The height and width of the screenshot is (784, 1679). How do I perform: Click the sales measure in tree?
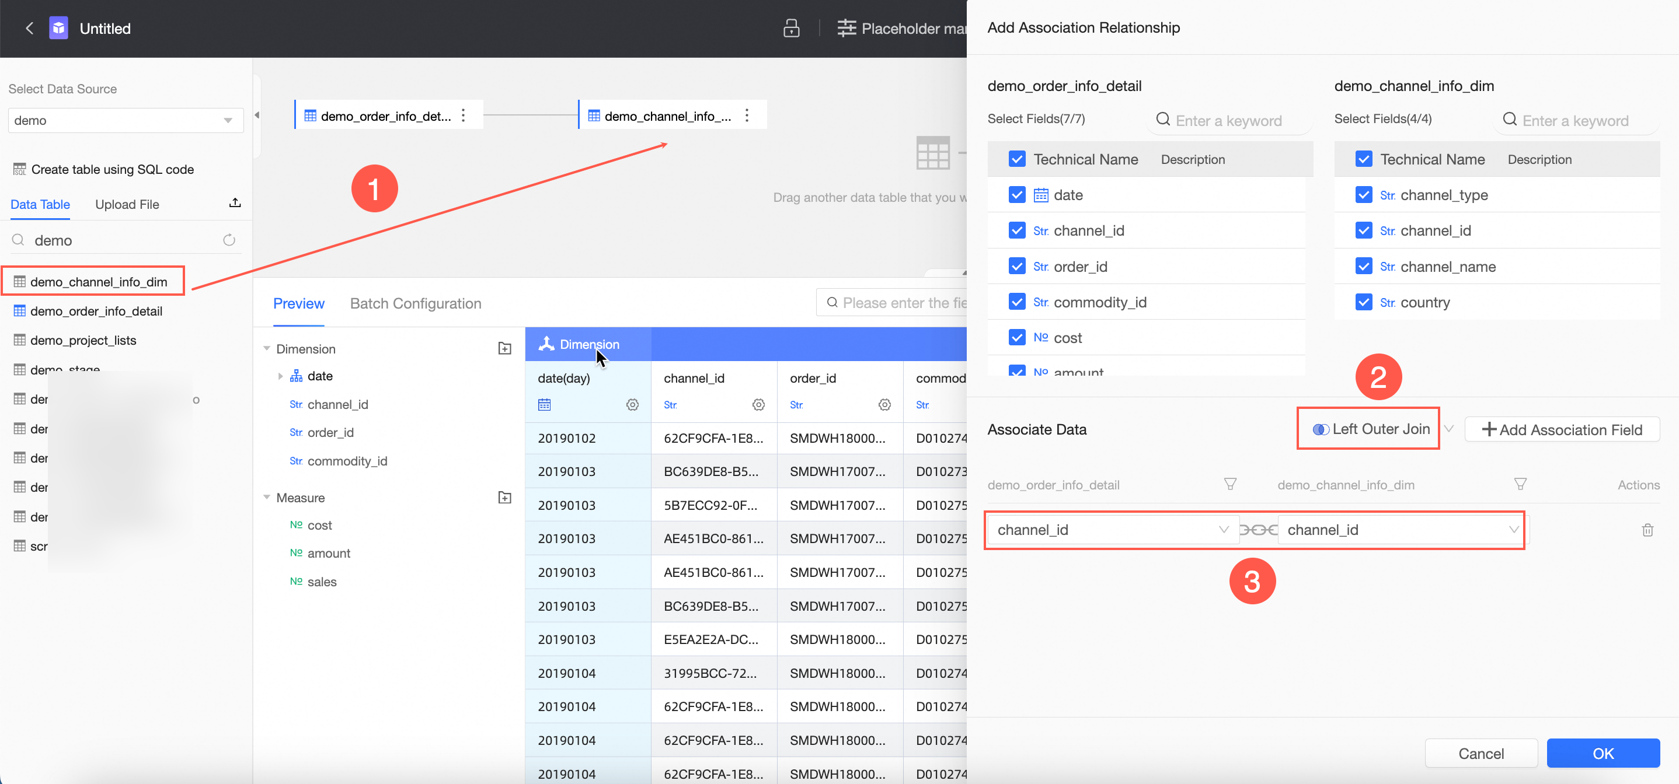(322, 582)
